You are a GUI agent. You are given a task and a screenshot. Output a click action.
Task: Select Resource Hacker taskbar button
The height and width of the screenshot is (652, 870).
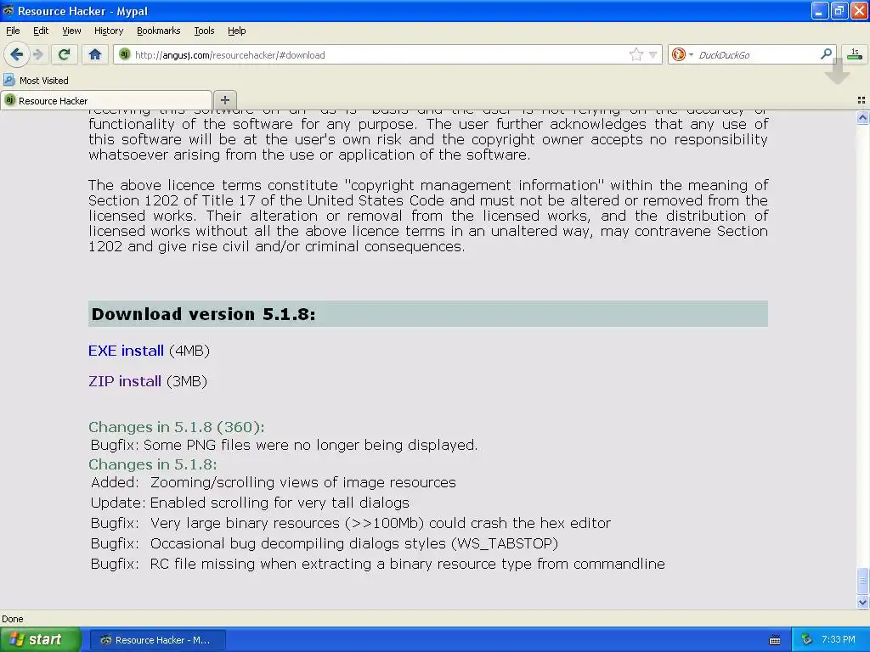click(157, 640)
